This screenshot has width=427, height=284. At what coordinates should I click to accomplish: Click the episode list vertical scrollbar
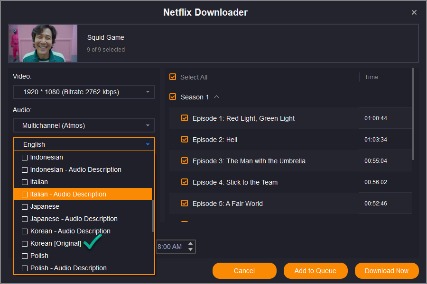(413, 114)
